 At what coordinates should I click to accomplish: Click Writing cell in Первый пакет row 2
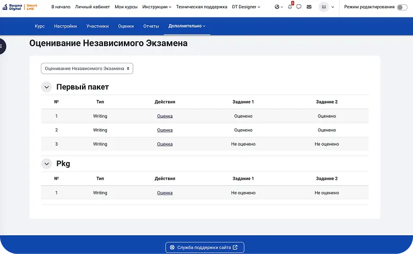pyautogui.click(x=100, y=130)
